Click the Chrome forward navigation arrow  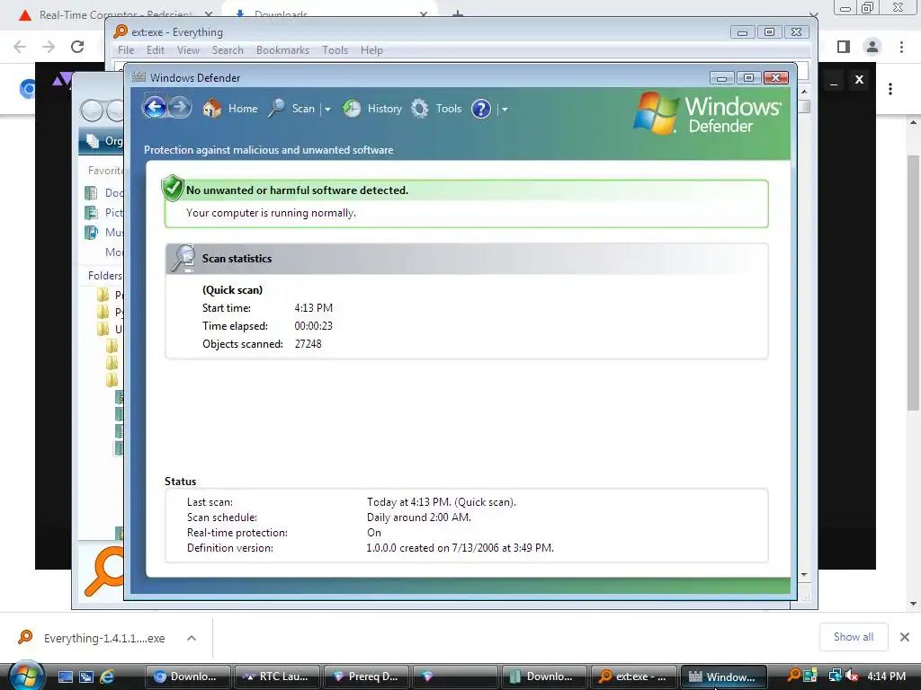point(49,47)
